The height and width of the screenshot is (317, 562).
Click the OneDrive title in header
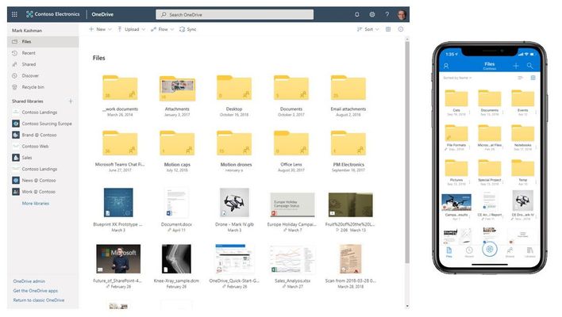coord(102,14)
